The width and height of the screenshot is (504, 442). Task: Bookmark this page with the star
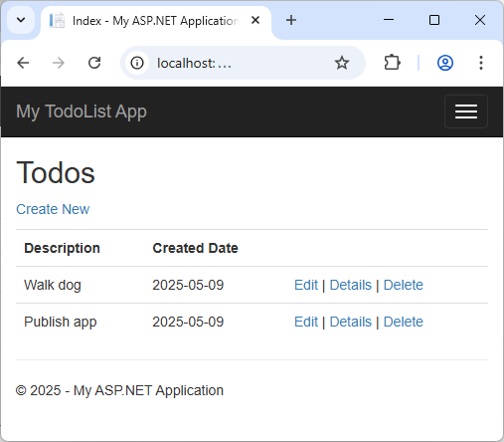342,63
